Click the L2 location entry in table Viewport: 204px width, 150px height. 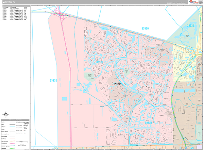pyautogui.click(x=25, y=11)
